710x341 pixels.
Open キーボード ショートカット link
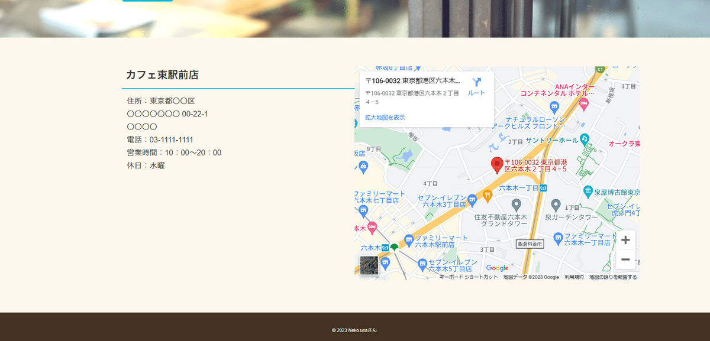(469, 277)
